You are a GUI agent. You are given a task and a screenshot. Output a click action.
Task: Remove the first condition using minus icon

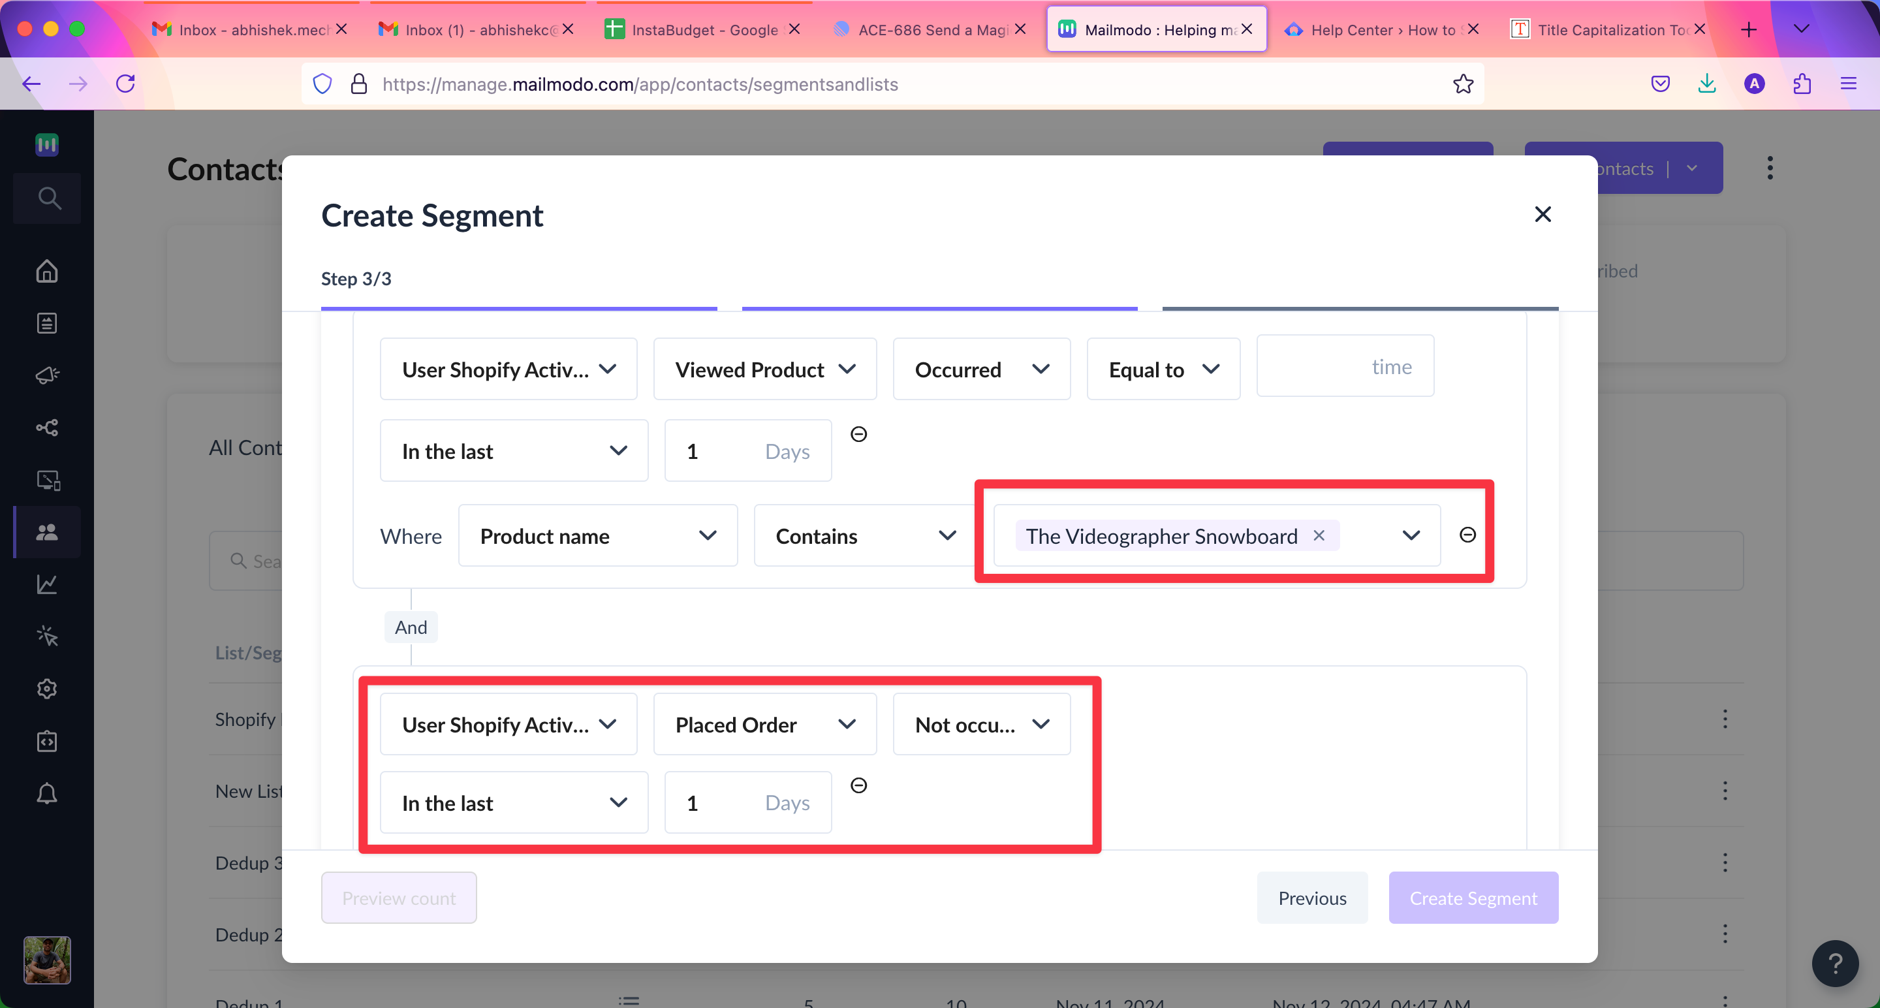pos(859,433)
